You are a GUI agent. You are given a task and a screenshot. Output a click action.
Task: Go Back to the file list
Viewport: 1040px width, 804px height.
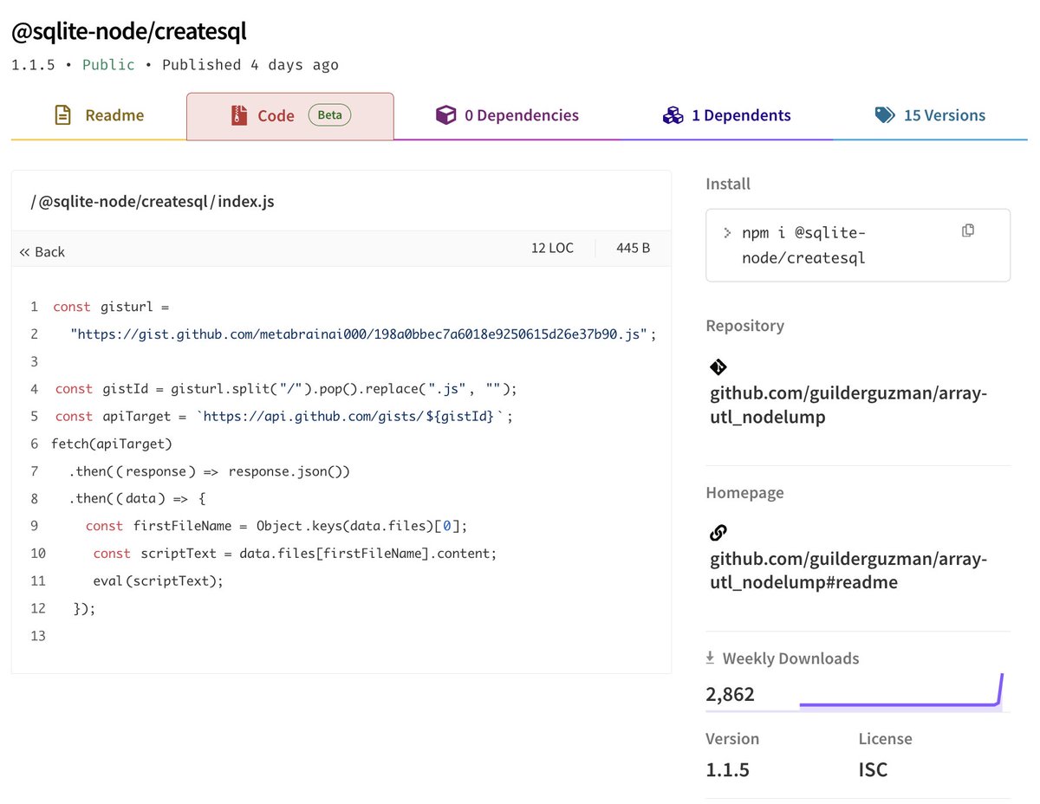[x=42, y=252]
